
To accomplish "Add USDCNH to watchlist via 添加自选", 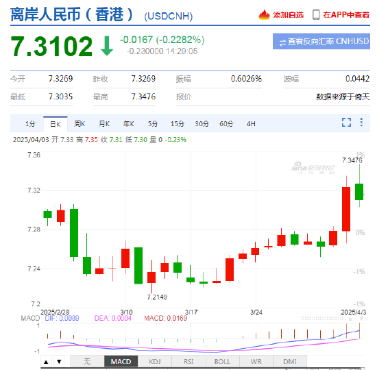I will pyautogui.click(x=288, y=15).
